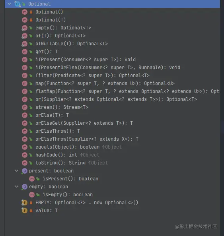Click the Optional class icon
This screenshot has height=236, width=224.
tap(18, 4)
